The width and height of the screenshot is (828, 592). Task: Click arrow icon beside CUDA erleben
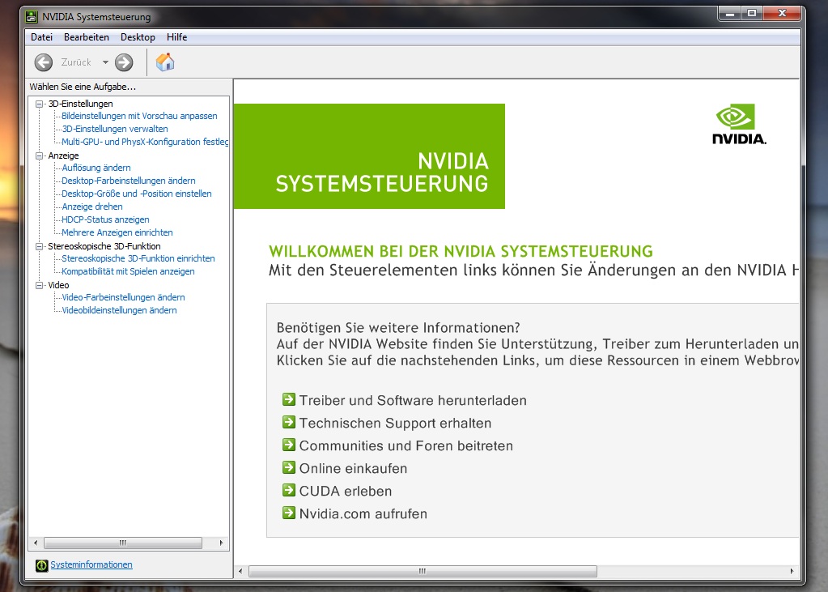[x=289, y=490]
